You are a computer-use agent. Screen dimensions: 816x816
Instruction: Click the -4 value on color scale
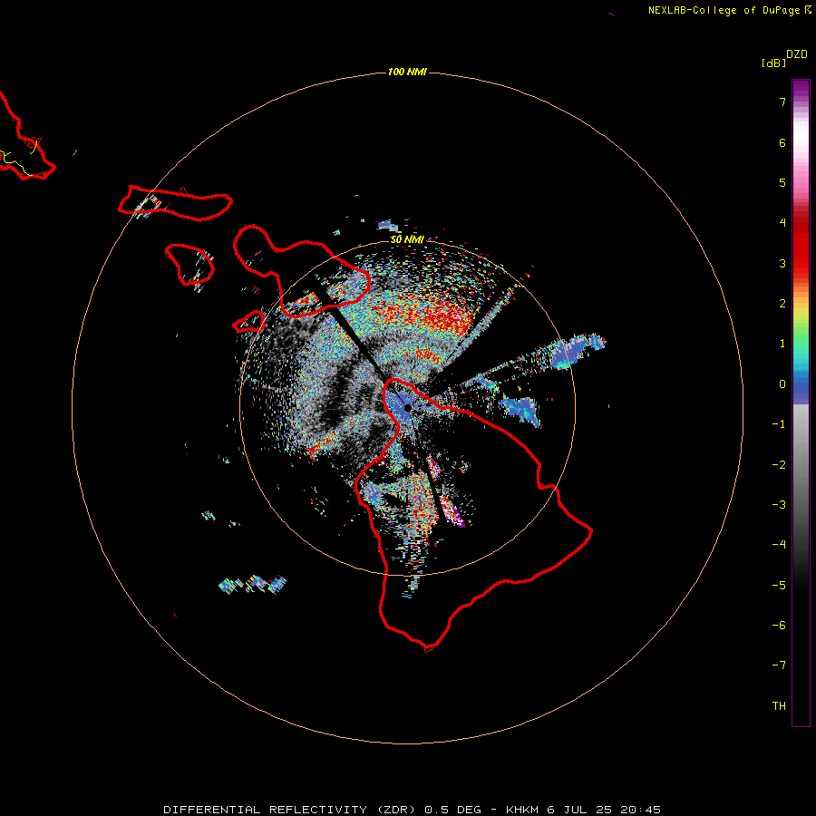pos(779,544)
